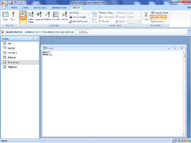The image size is (191, 143).
Task: Select the TempCust table
Action: (x=20, y=67)
